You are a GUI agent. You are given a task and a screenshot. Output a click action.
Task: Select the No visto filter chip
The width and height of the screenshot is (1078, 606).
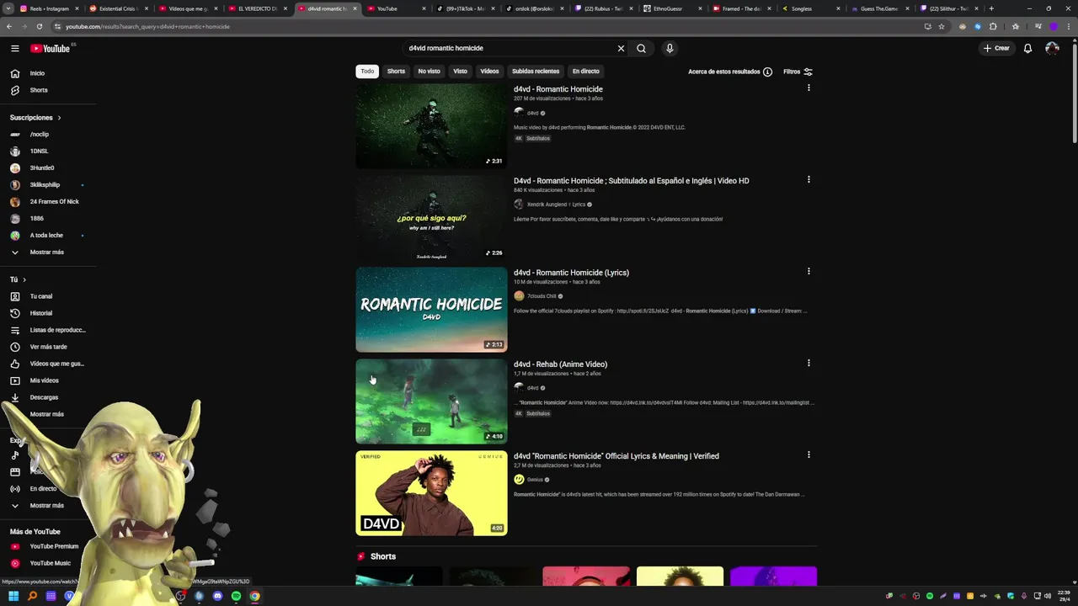click(429, 72)
